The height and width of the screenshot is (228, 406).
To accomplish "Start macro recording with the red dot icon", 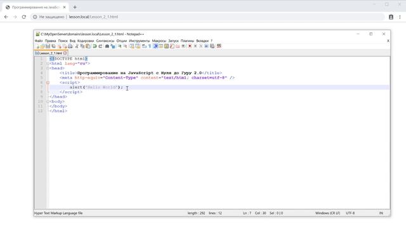I will tap(190, 46).
